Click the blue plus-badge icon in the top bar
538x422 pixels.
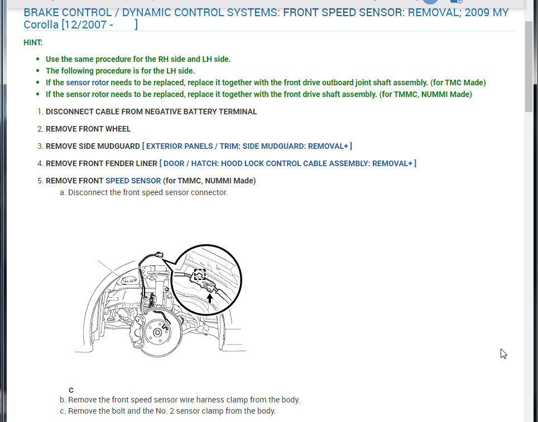(x=457, y=1)
